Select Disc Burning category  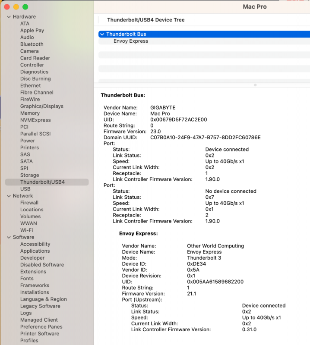pos(35,79)
